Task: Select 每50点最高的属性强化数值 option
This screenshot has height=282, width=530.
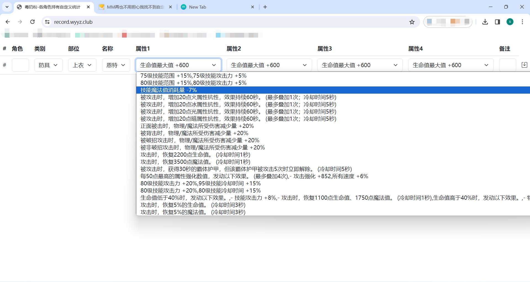Action: (x=333, y=176)
